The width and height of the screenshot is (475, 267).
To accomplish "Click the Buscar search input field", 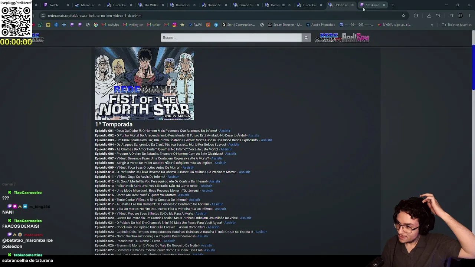I will (x=231, y=37).
